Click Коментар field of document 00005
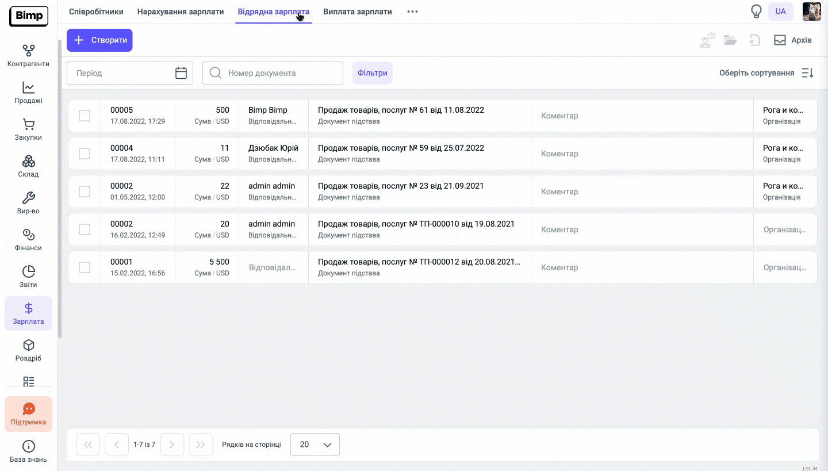 [x=642, y=116]
